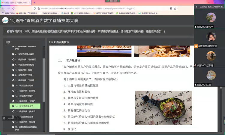This screenshot has height=135, width=225.
Task: Click the Tencent Meeting 腾讯会议 top status bar
Action: [112, 1]
